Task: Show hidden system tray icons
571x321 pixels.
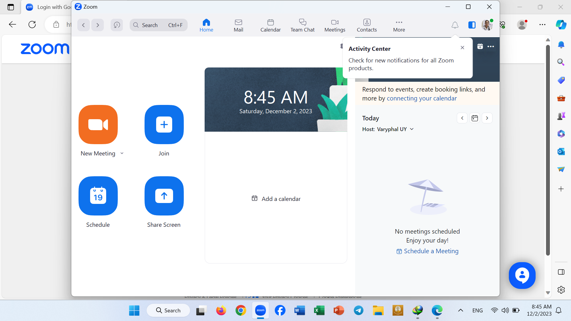Action: pyautogui.click(x=461, y=311)
